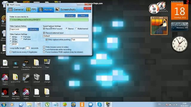This screenshot has height=107, width=191.
Task: Launch the Steam desktop shortcut
Action: [26, 78]
